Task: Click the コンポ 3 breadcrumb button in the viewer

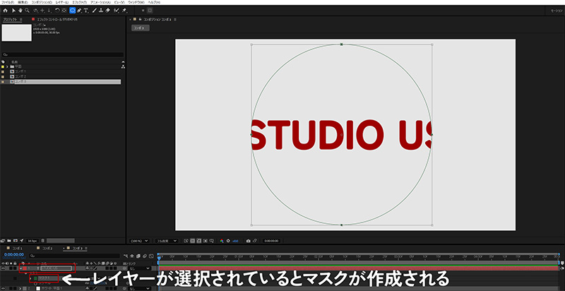Action: [x=140, y=28]
